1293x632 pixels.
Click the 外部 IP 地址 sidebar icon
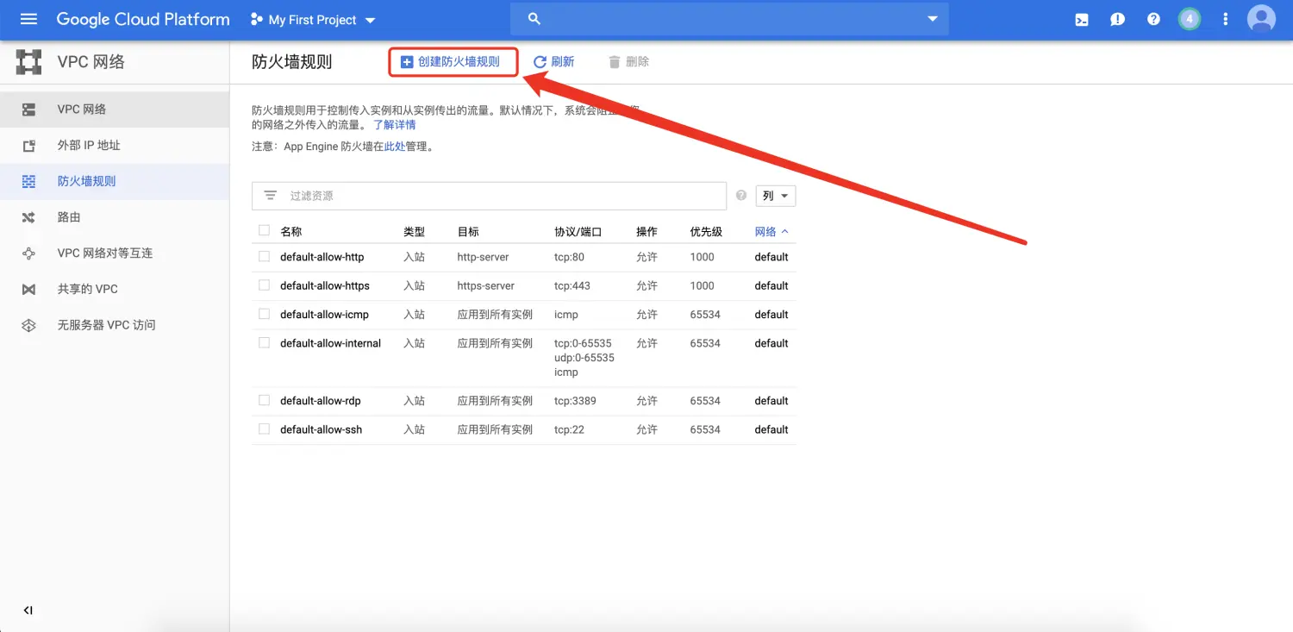coord(28,146)
